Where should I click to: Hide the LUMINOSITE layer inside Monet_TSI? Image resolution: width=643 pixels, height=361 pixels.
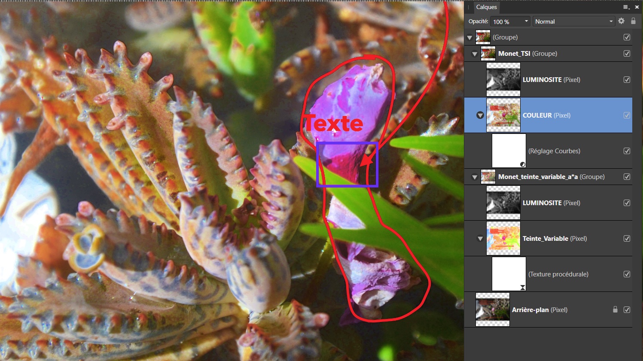[627, 80]
